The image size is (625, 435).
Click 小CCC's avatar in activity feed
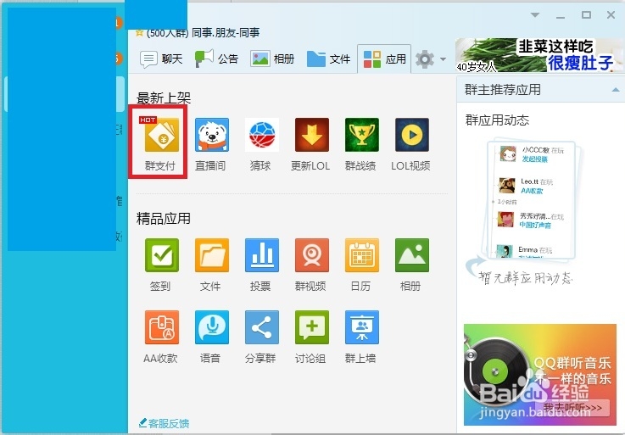(507, 153)
